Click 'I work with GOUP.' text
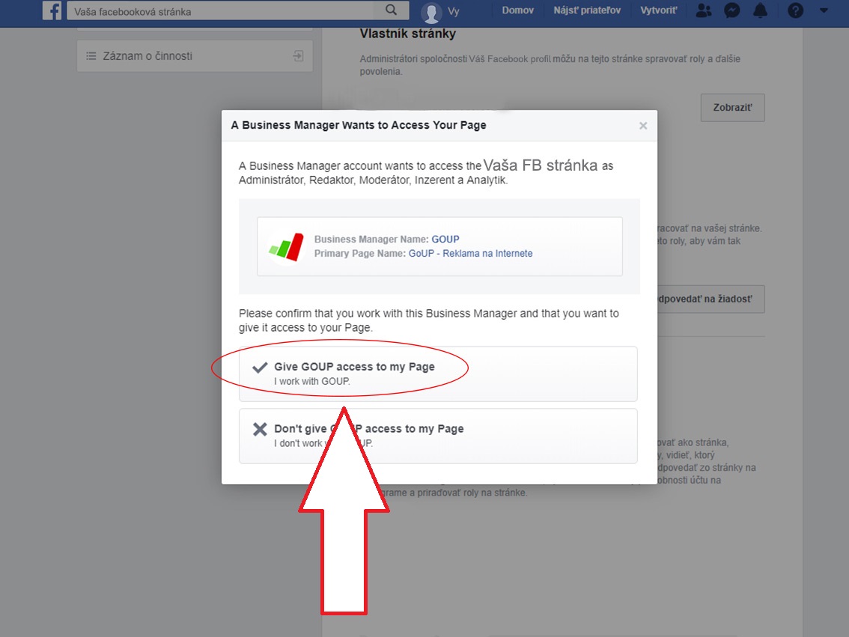This screenshot has height=637, width=849. pos(312,381)
